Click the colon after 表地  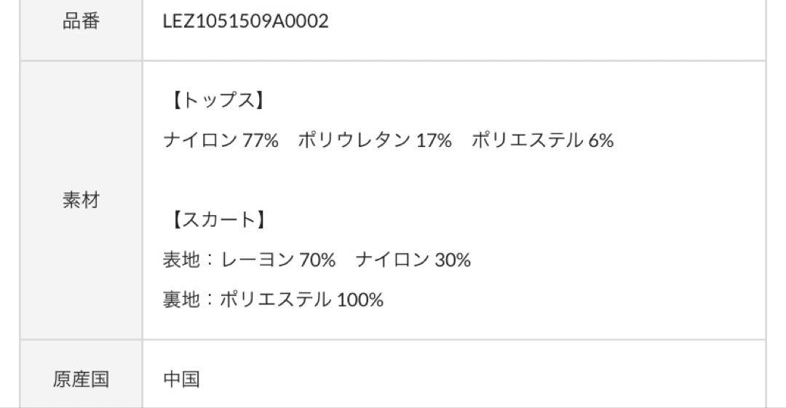coord(210,260)
